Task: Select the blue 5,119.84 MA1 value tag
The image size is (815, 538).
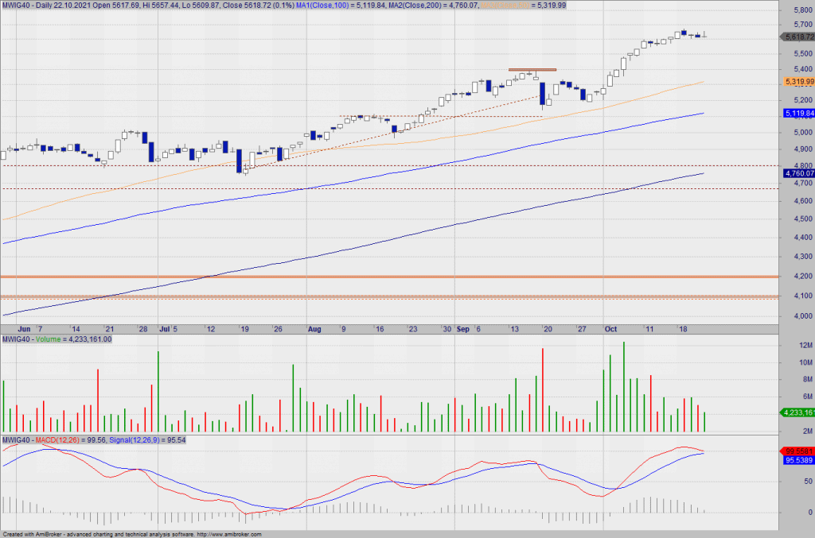Action: coord(798,113)
